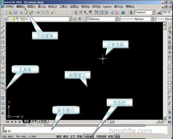Toggle 极轴 polar tracking
This screenshot has width=173, height=139.
click(x=79, y=136)
